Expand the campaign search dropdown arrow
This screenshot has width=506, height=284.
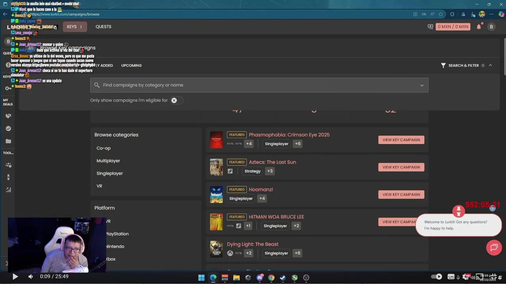422,85
